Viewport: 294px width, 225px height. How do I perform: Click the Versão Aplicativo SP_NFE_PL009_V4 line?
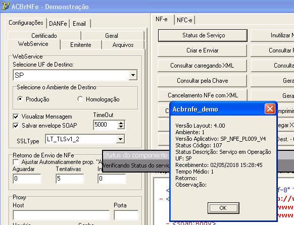tap(220, 139)
